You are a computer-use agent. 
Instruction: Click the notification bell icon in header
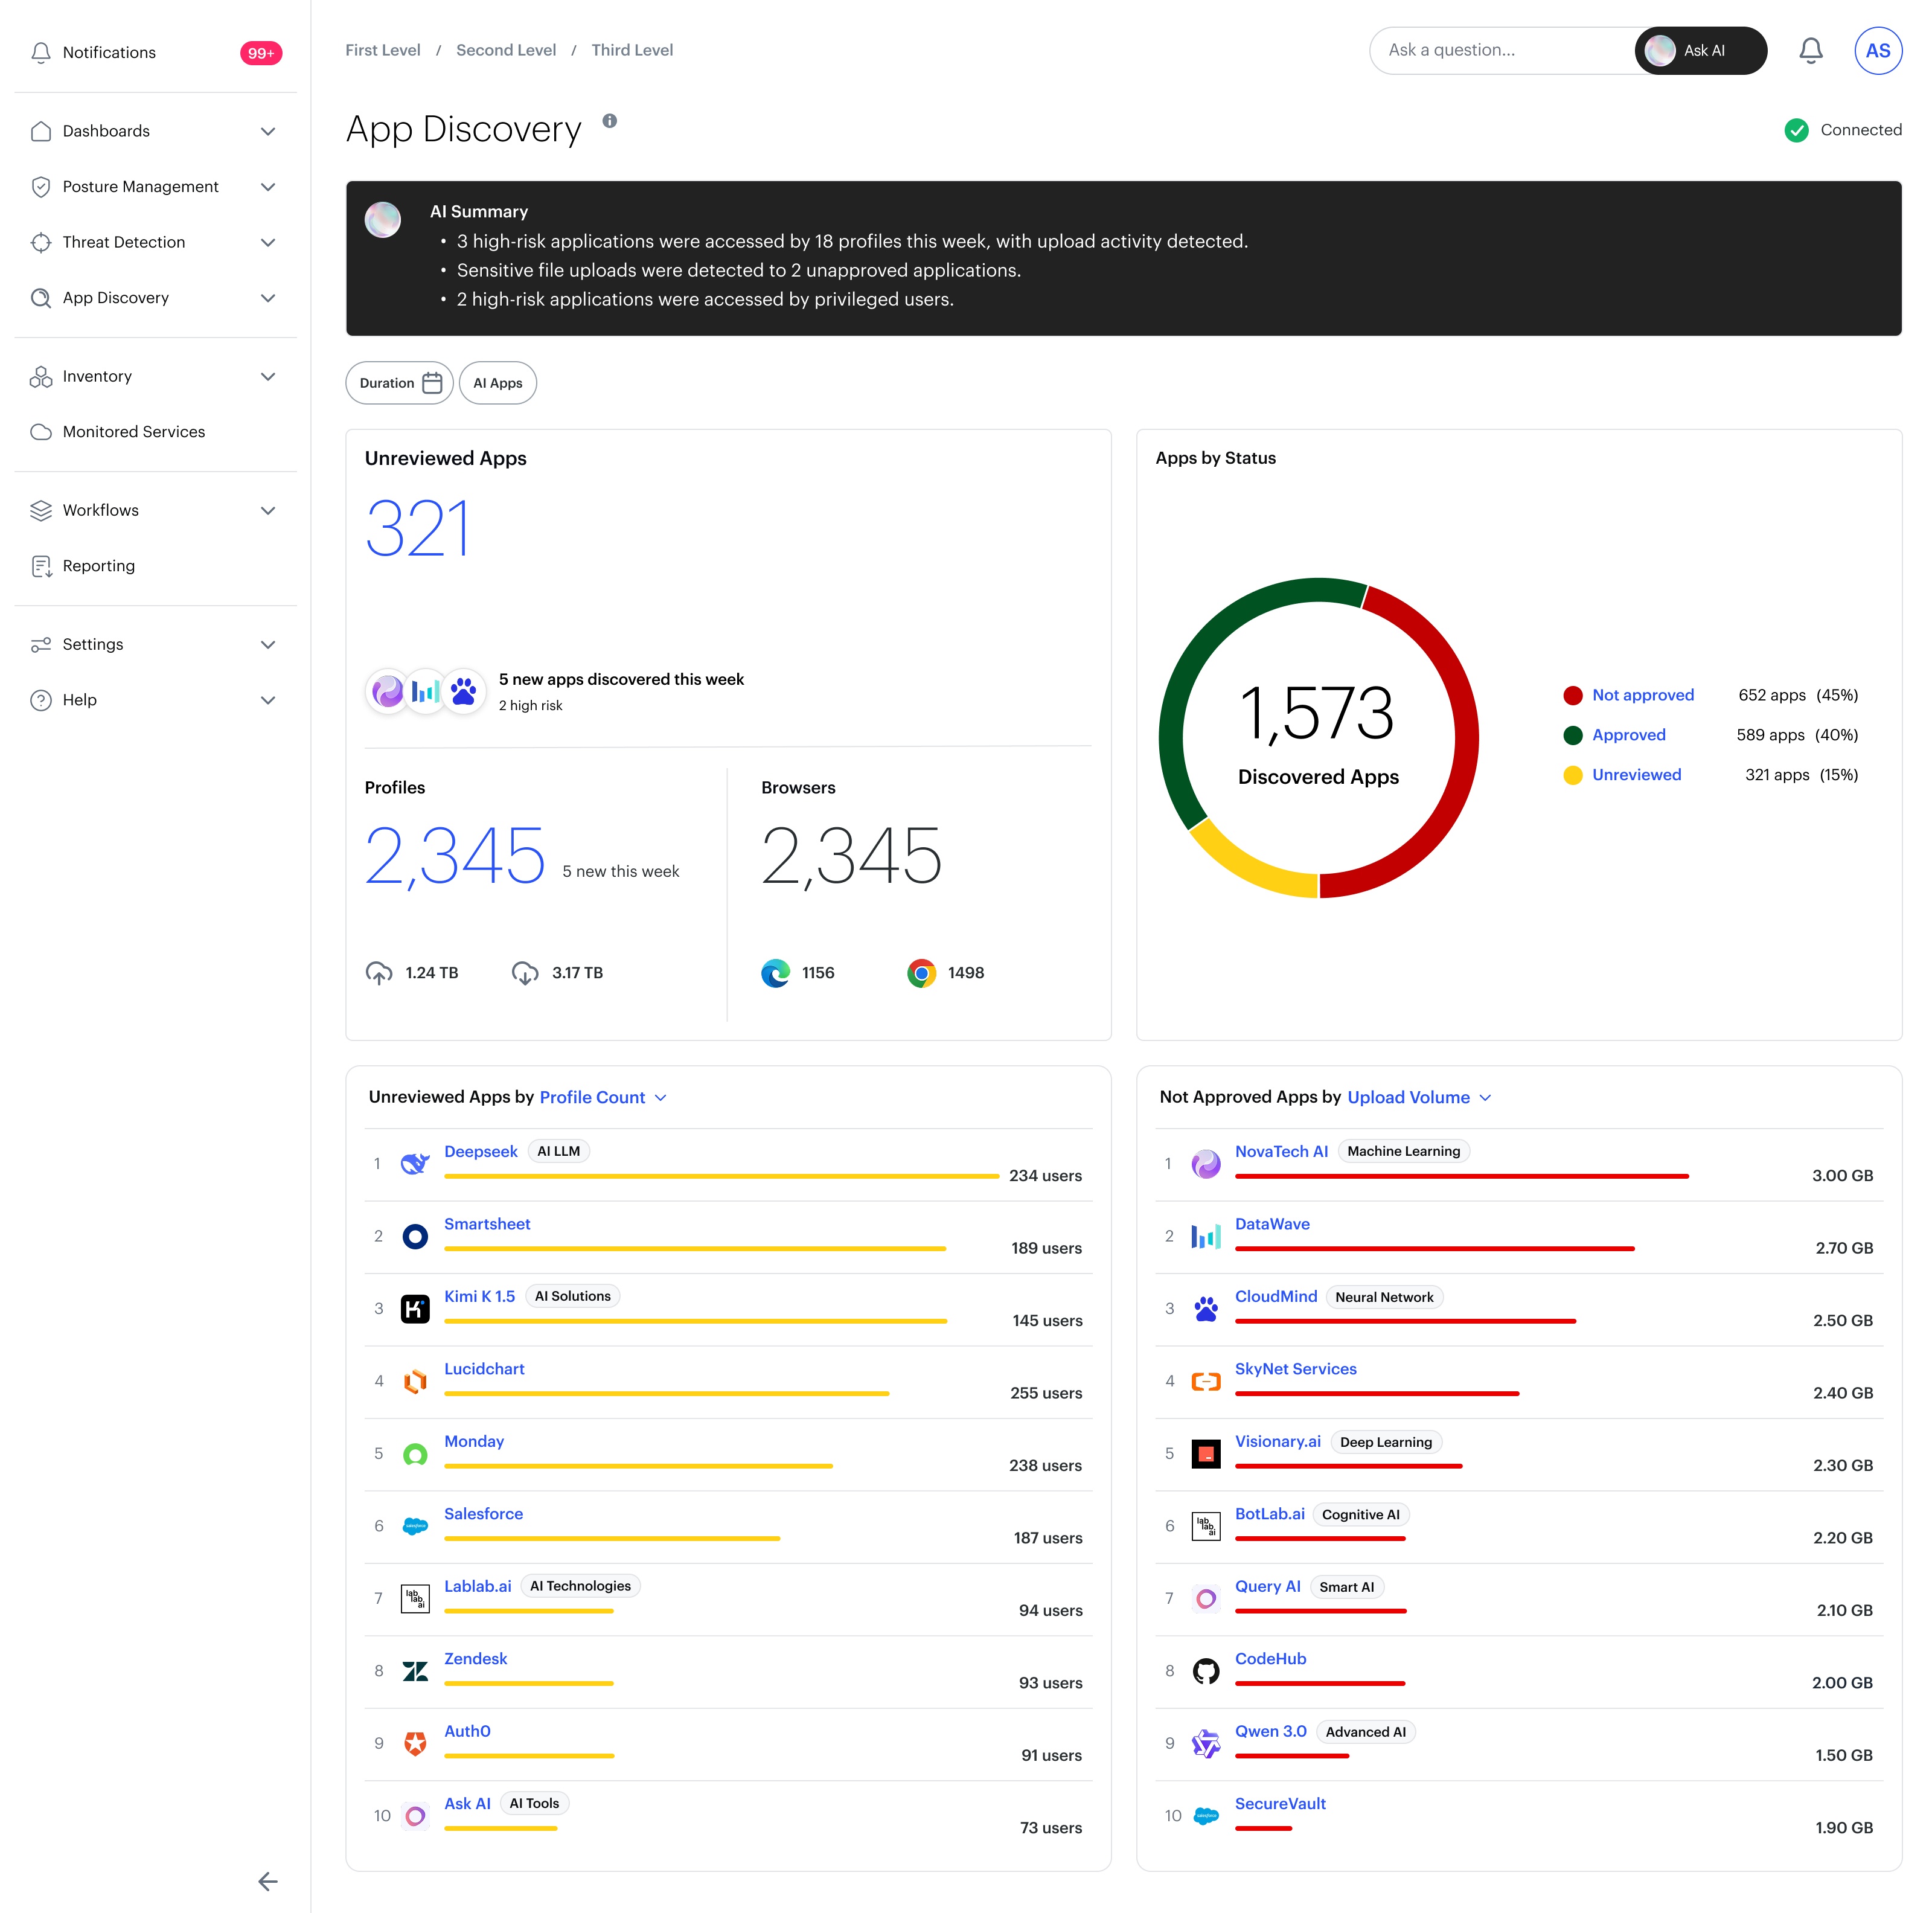click(1810, 50)
